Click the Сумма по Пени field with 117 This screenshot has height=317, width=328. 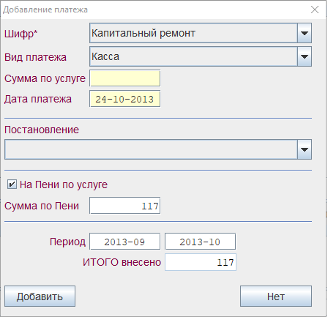(x=125, y=206)
